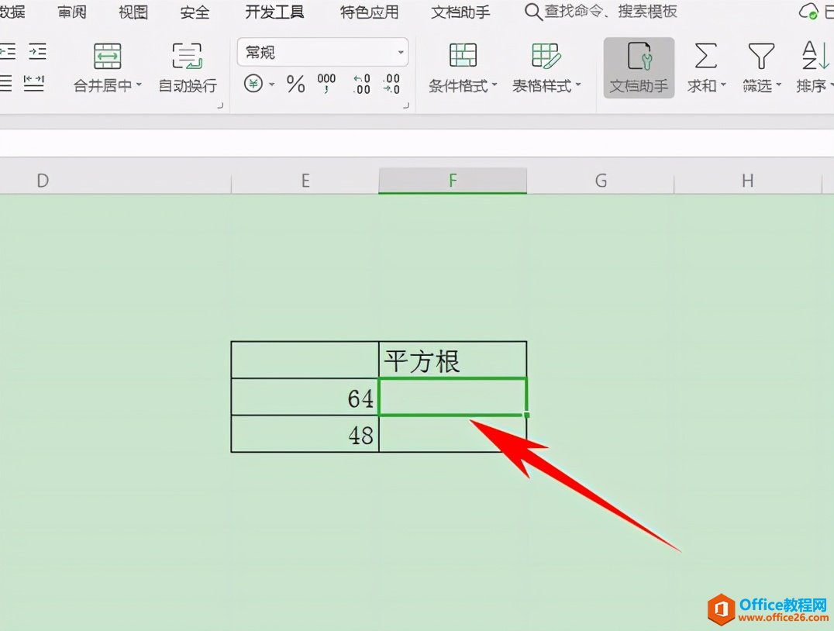
Task: Increase indent in alignment group
Action: click(x=37, y=52)
